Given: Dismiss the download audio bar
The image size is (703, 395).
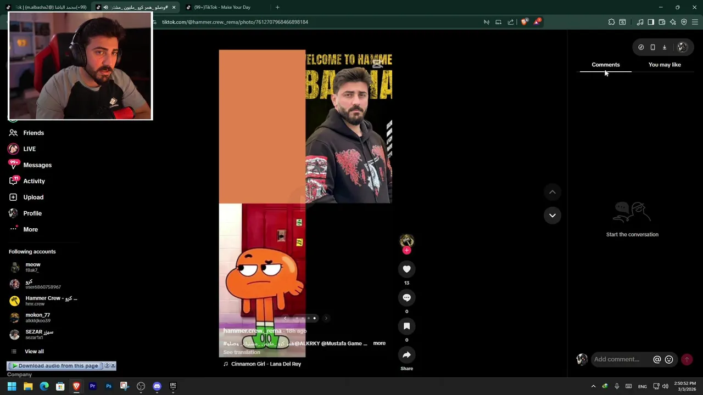Looking at the screenshot, I should tap(113, 365).
